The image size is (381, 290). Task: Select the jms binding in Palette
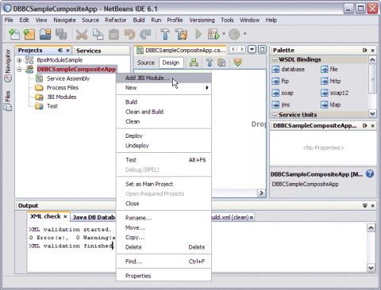tap(281, 105)
